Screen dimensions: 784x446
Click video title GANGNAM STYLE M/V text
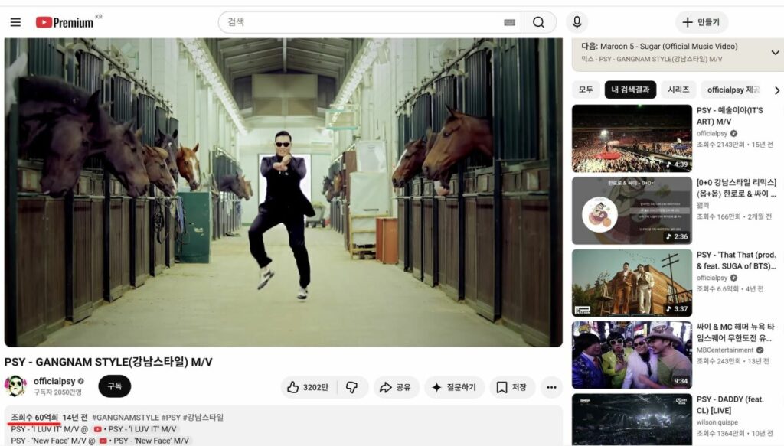tap(109, 362)
